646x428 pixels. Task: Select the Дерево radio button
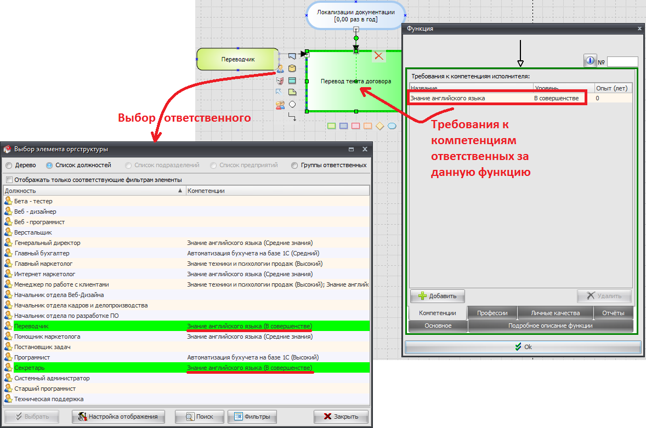[x=9, y=165]
